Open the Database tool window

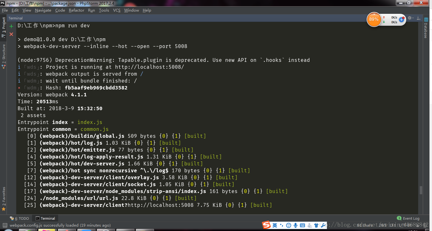426,28
